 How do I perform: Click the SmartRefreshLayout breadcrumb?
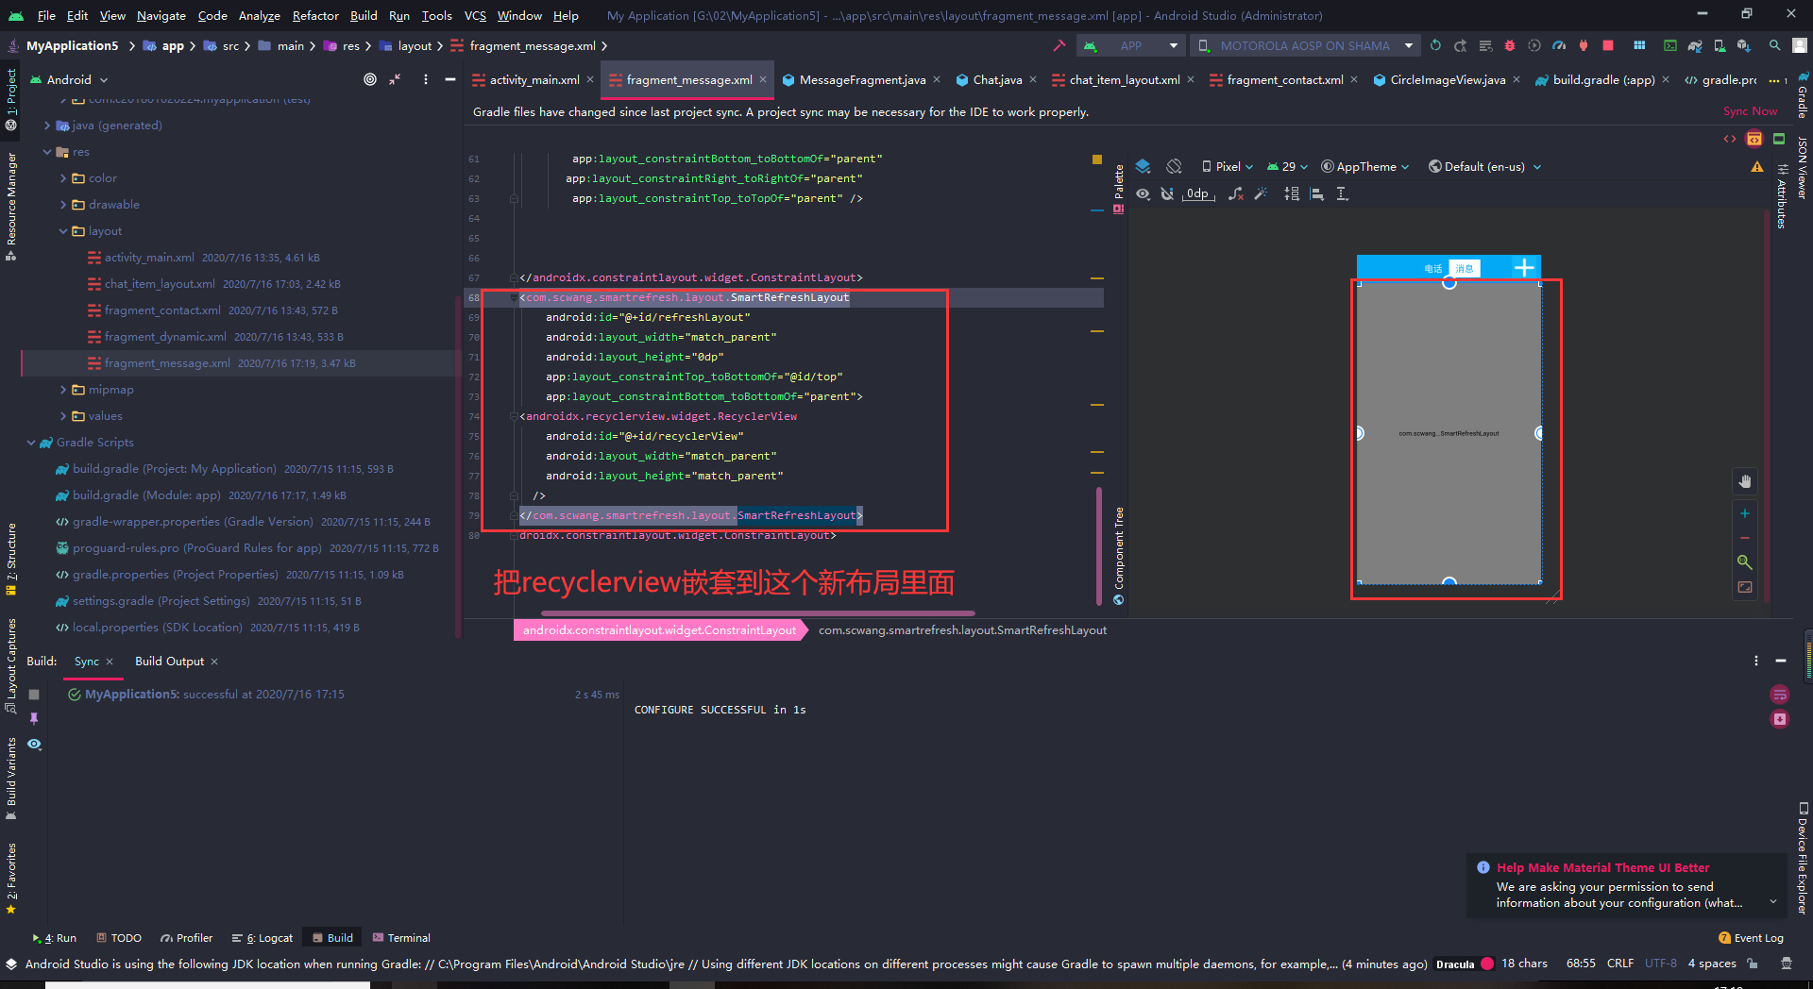[x=962, y=630]
